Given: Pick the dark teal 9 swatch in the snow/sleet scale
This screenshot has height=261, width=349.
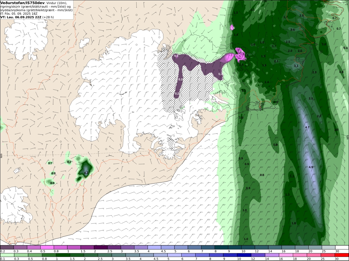Looking at the screenshot, I should pyautogui.click(x=235, y=247).
